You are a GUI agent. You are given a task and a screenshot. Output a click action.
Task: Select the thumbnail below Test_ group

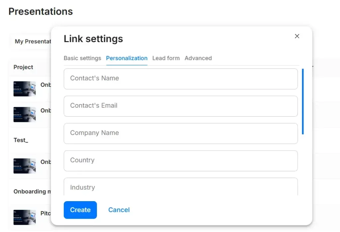pos(25,166)
